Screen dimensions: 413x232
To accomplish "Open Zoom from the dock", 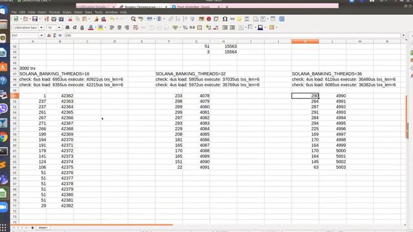I will pos(4,207).
